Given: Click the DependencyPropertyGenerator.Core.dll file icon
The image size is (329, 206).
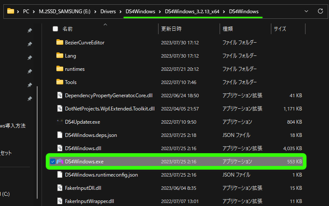Looking at the screenshot, I should coord(60,95).
